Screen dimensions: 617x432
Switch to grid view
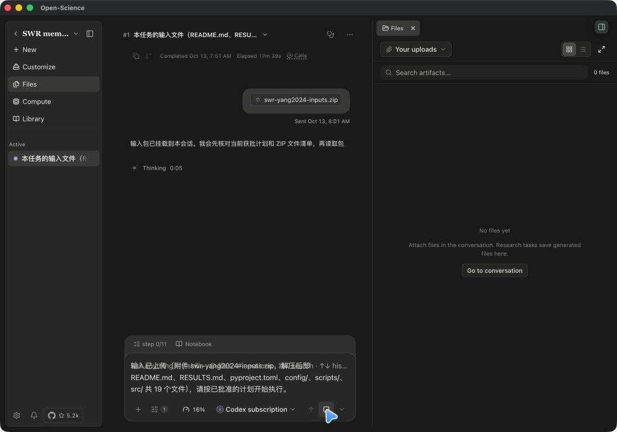569,49
